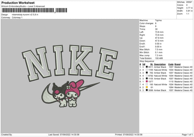Screen dimensions: 194x137
Task: Click 'Amber Black' in the 762-stitch row
Action: pos(160,73)
